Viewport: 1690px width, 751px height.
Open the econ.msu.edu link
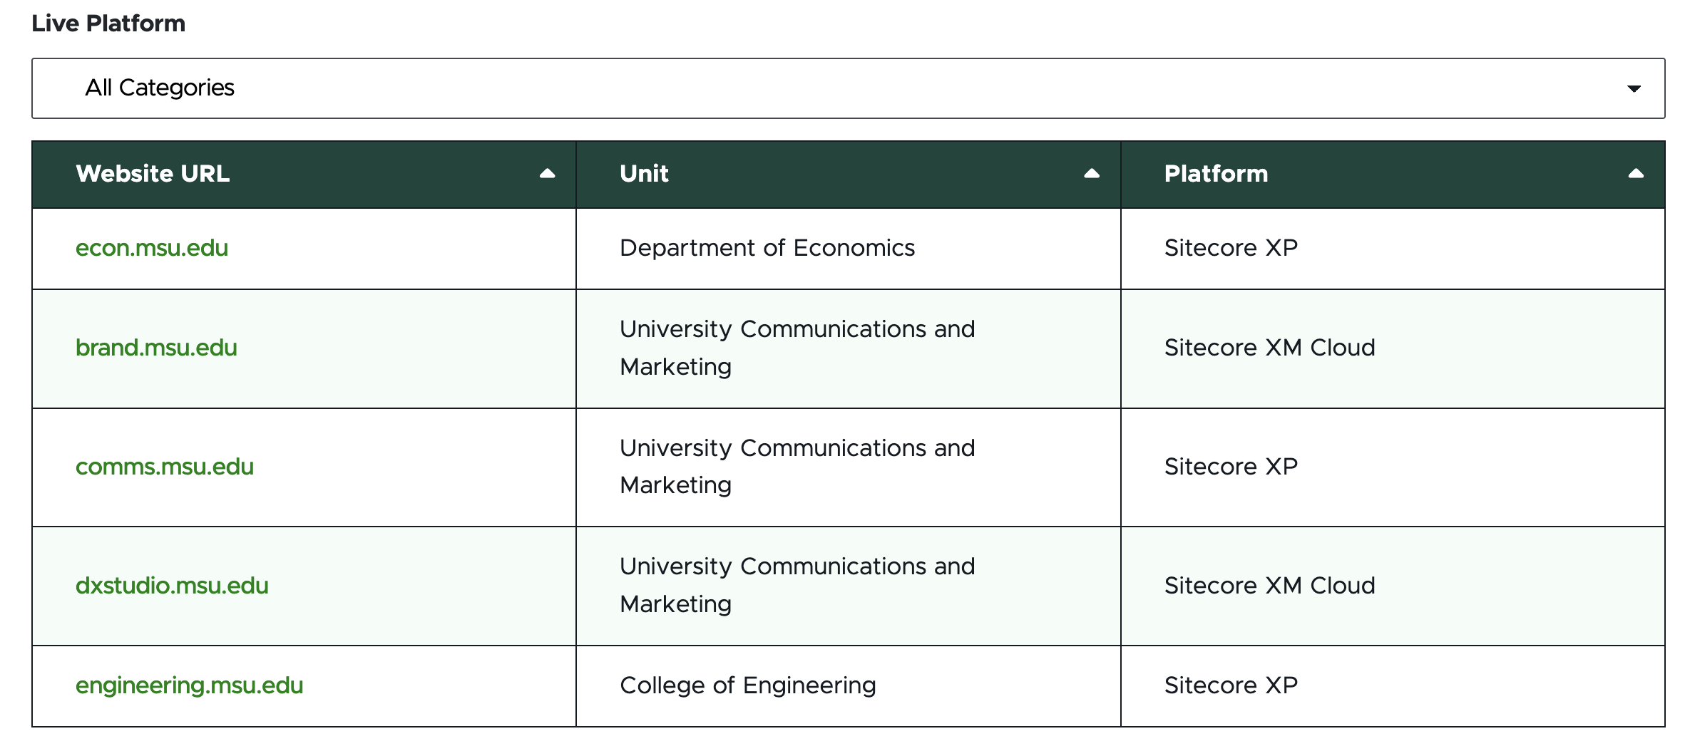tap(152, 248)
